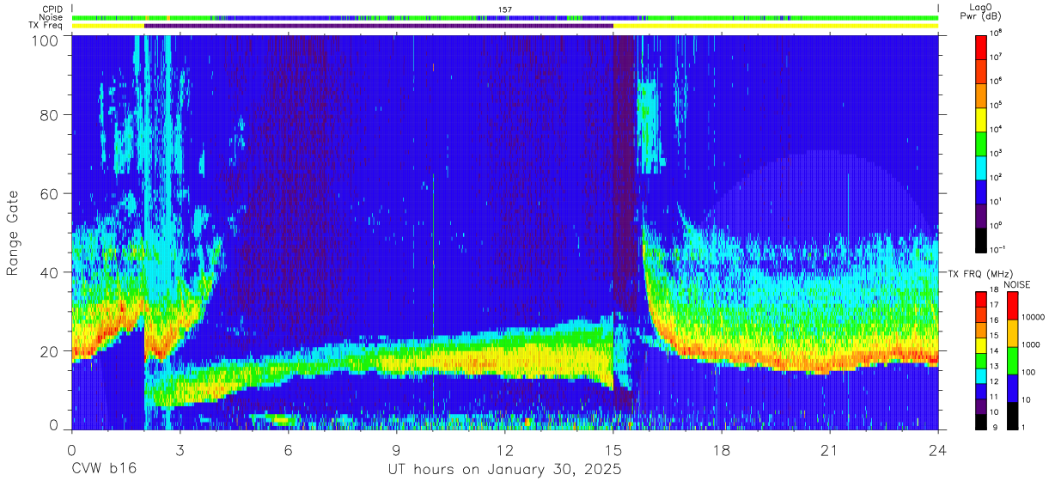Screen dimensions: 1055x487
Task: Pick the red segment of the power colorbar
Action: [x=981, y=46]
